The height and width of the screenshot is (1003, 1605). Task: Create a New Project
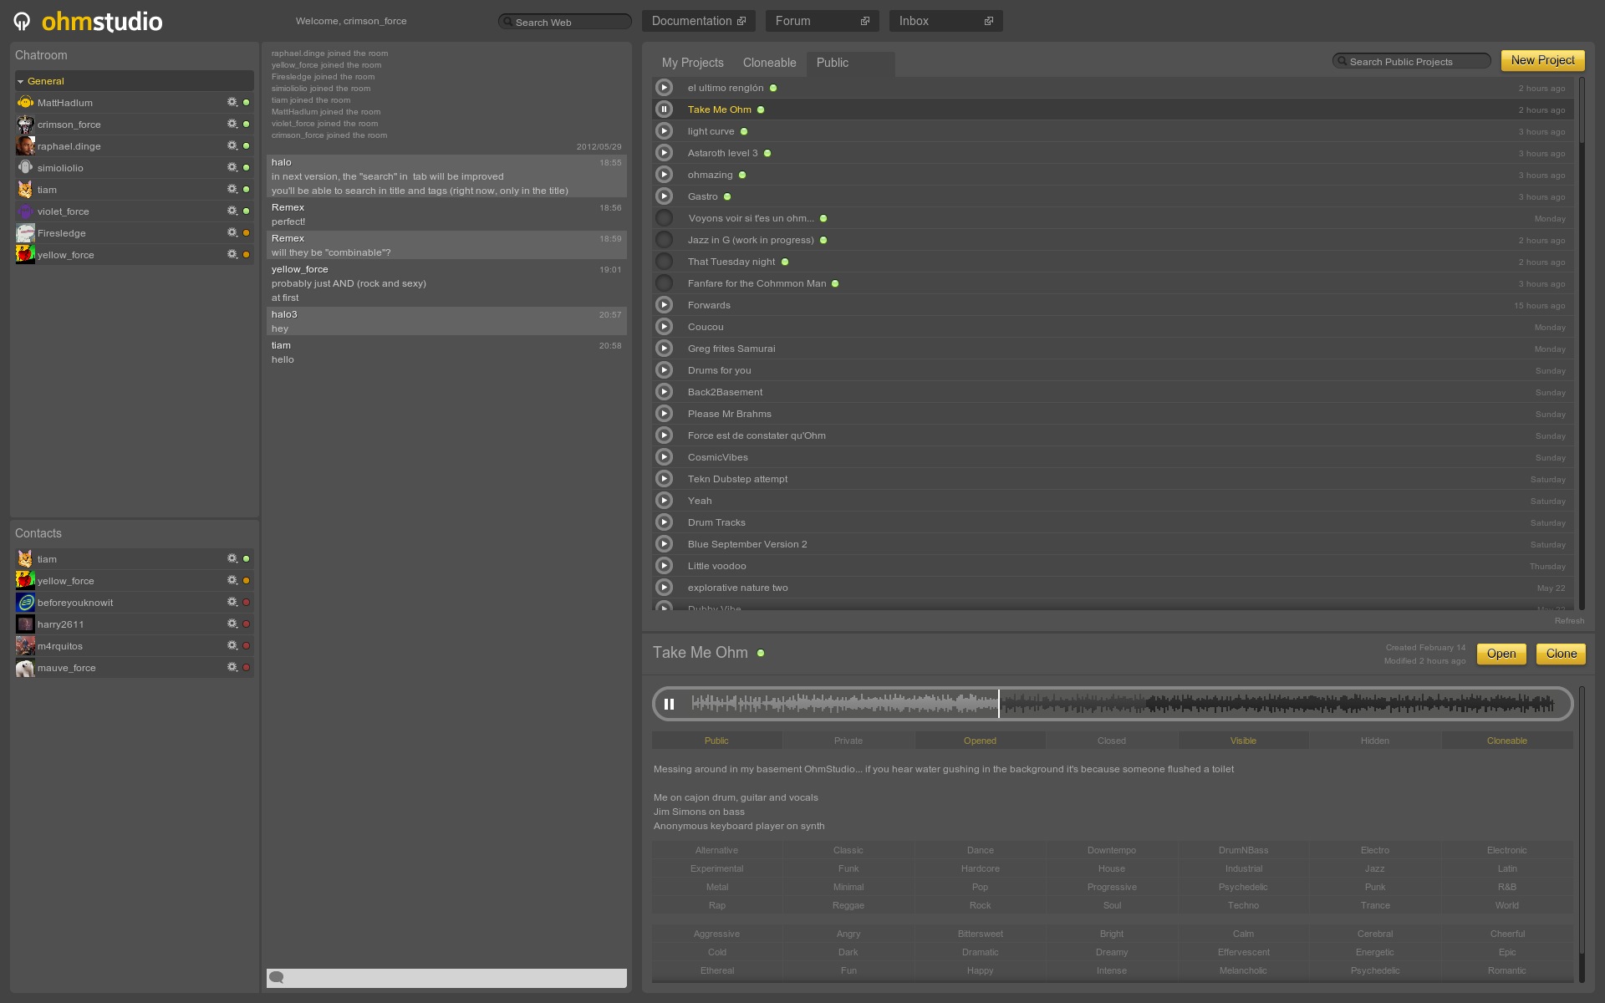coord(1542,60)
